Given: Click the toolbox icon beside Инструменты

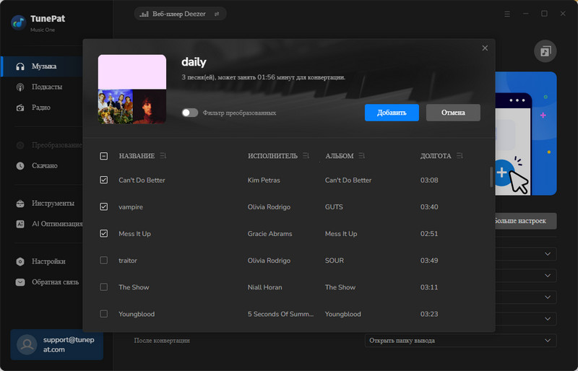Looking at the screenshot, I should coord(20,204).
